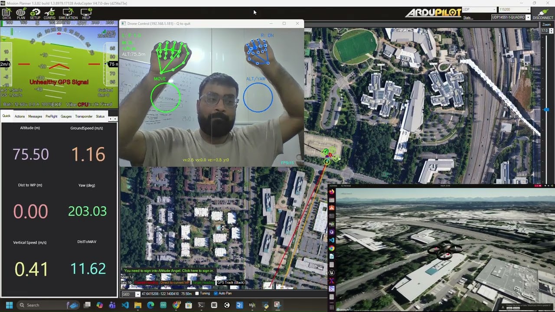Image resolution: width=555 pixels, height=312 pixels.
Task: Click the Activities button in Ubuntu window
Action: click(333, 185)
